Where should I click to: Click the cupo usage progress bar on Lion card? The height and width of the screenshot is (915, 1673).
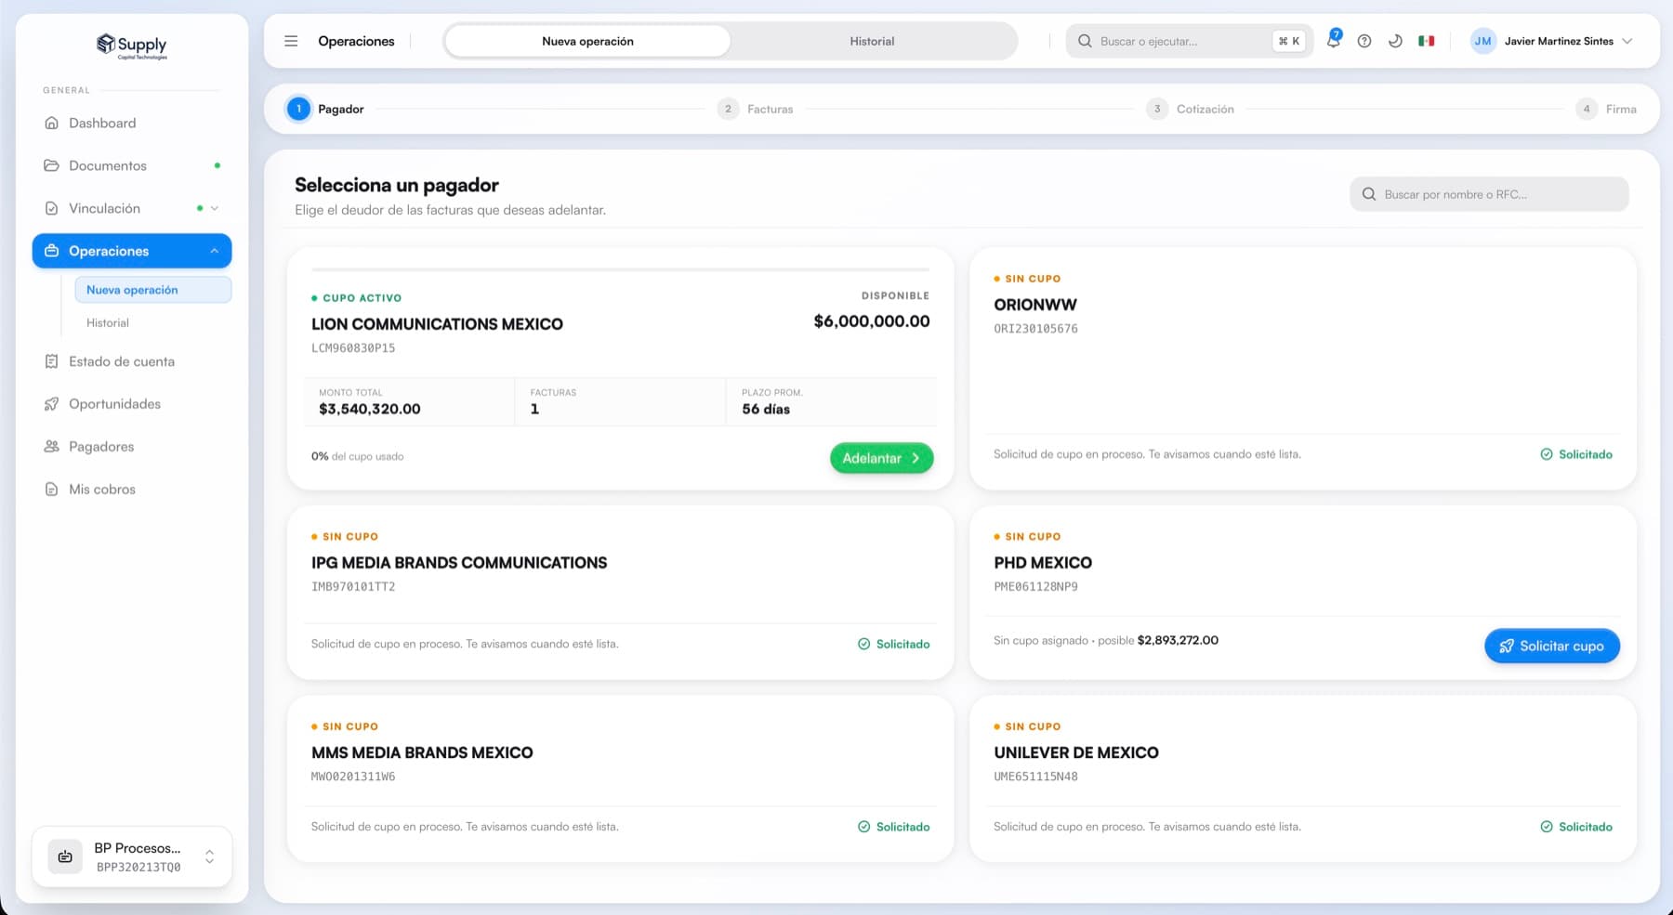point(621,269)
